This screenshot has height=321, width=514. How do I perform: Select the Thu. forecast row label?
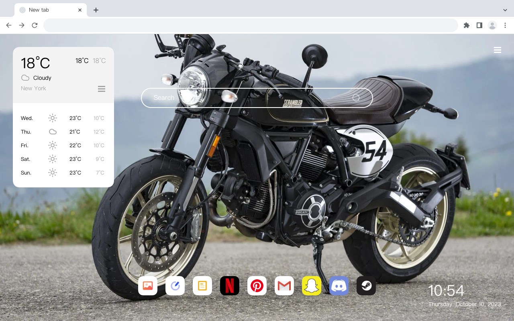(x=26, y=132)
